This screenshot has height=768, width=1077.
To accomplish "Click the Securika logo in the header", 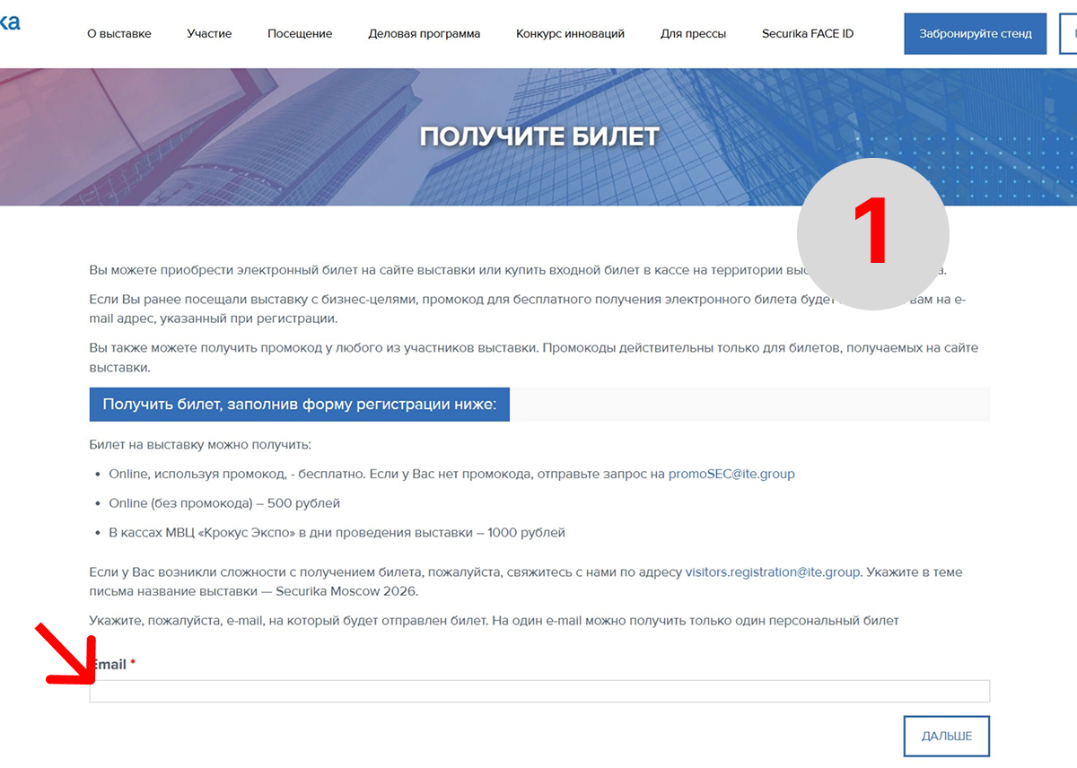I will click(9, 22).
